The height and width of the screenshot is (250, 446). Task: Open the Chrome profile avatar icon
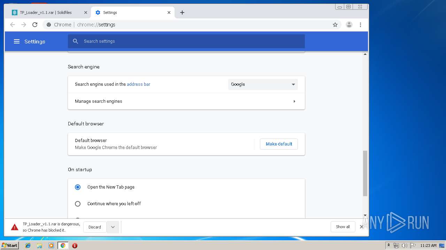pyautogui.click(x=349, y=25)
